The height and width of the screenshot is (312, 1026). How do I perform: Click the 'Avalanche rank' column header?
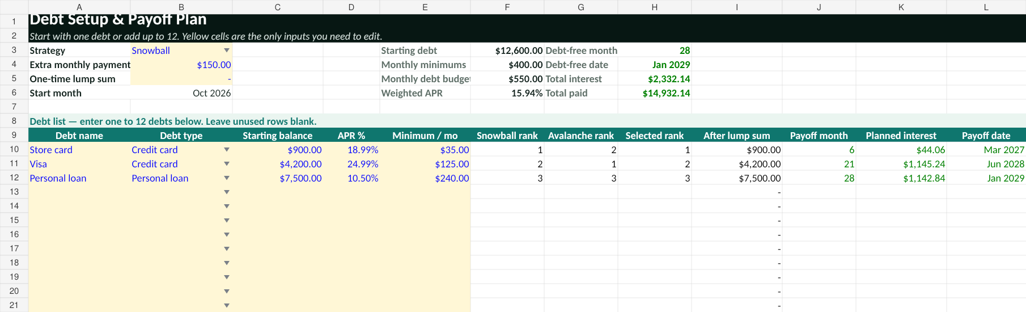581,136
